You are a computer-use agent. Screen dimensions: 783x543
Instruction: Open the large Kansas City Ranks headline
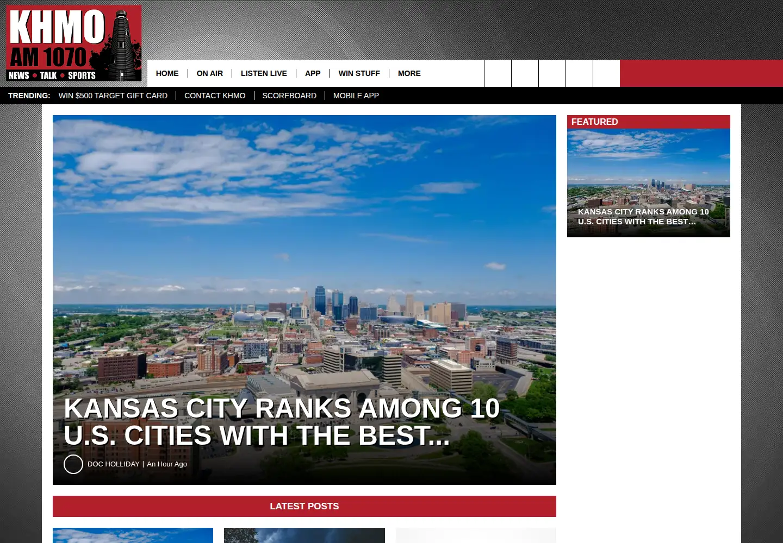tap(282, 422)
